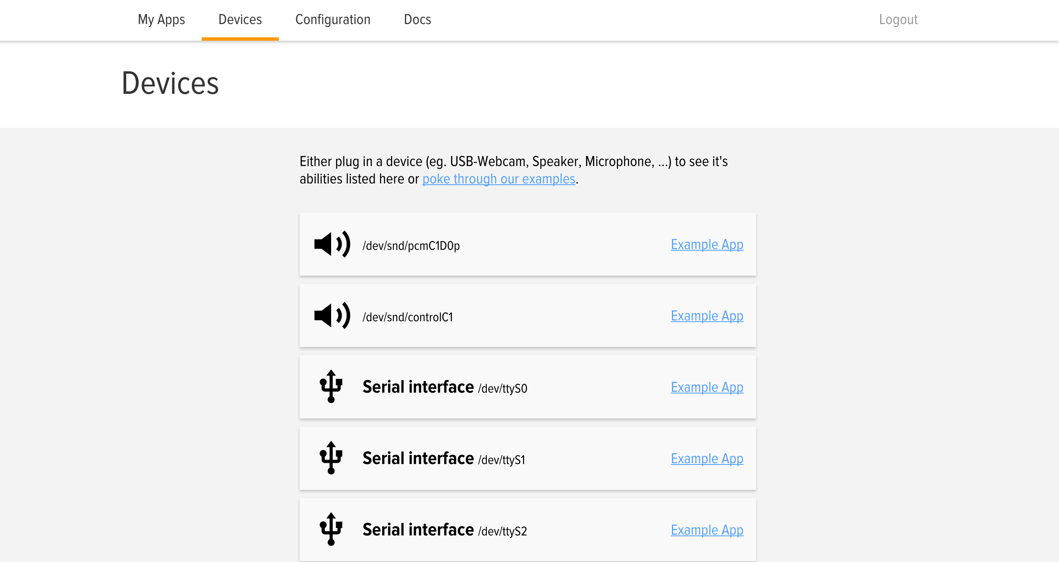Go to the Configuration tab
The height and width of the screenshot is (562, 1059).
click(332, 20)
